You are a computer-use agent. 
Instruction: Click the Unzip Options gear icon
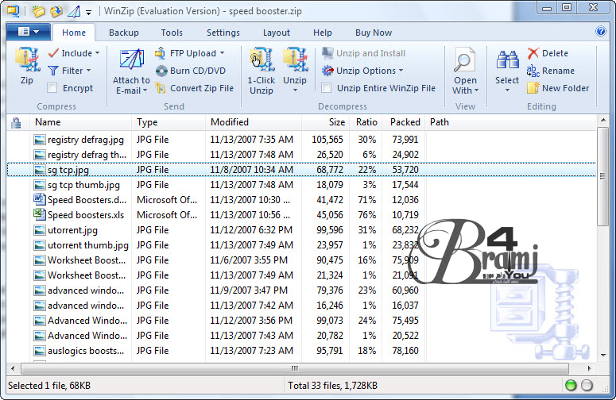327,71
